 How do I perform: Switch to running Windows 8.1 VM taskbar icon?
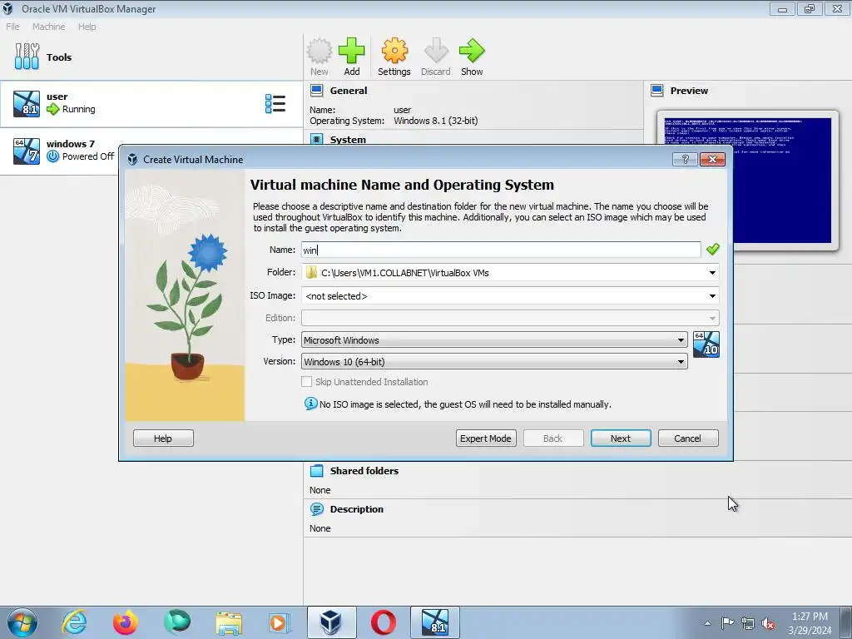pyautogui.click(x=434, y=622)
